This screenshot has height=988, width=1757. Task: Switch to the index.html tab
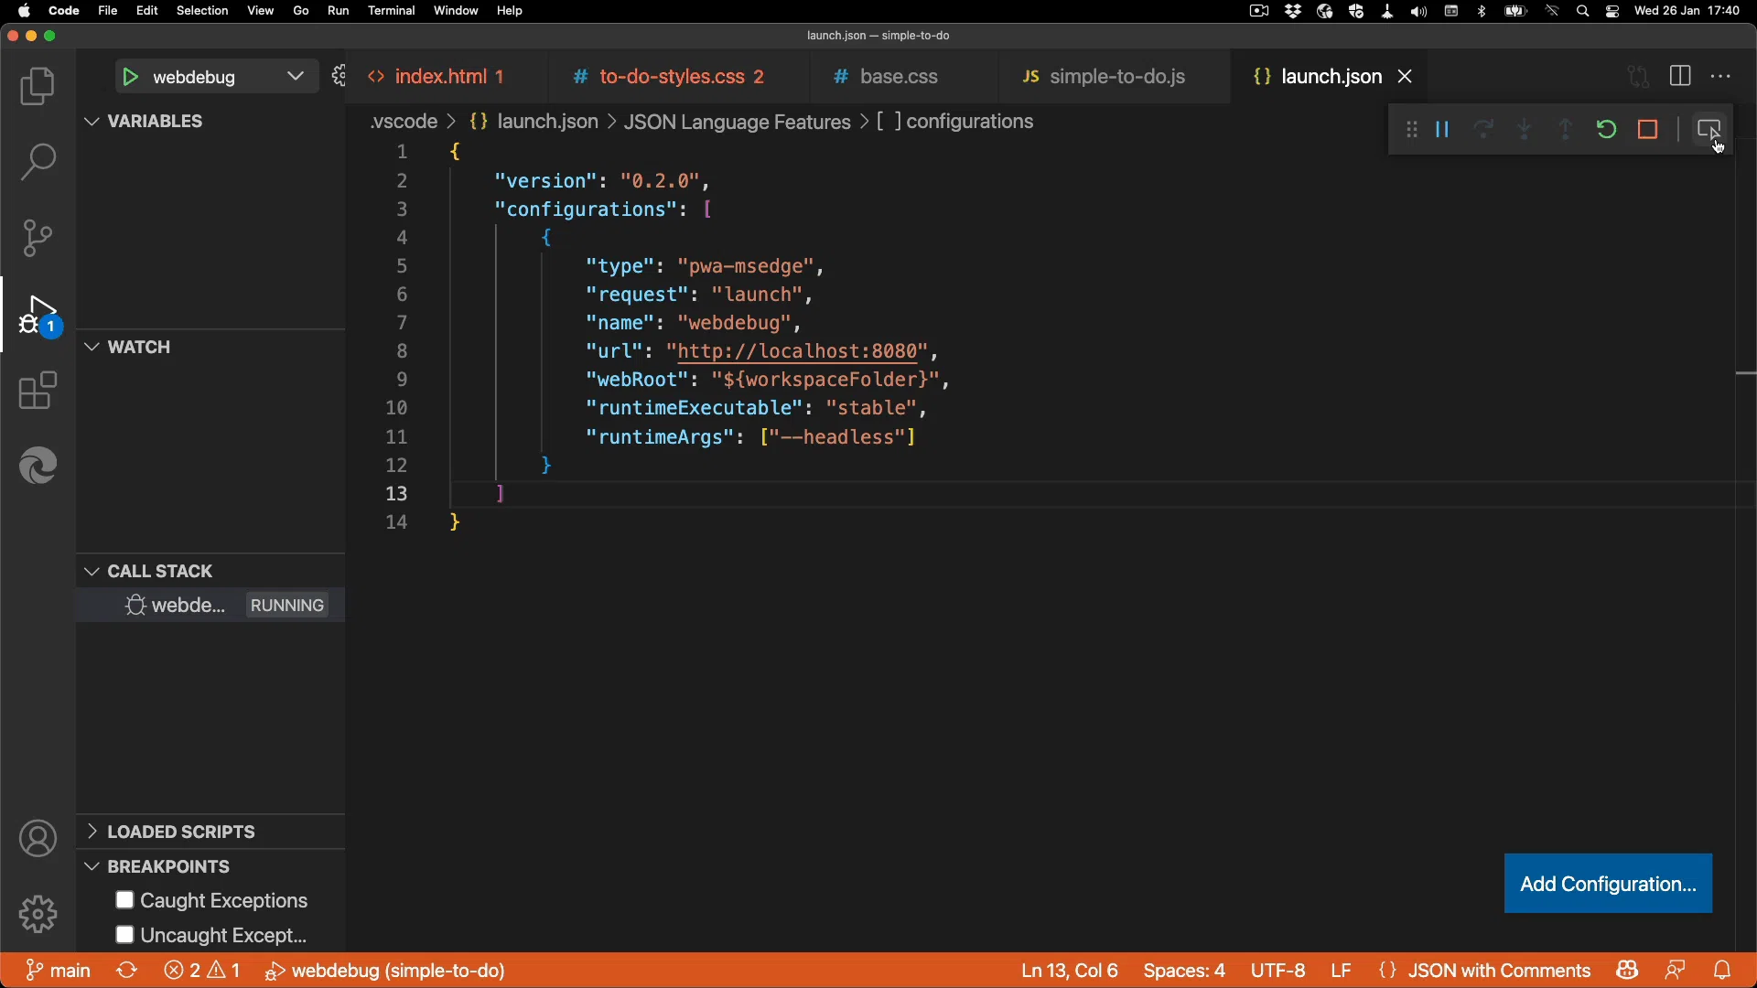[447, 77]
